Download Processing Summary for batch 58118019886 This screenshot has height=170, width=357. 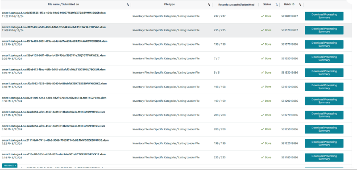[x=324, y=158]
